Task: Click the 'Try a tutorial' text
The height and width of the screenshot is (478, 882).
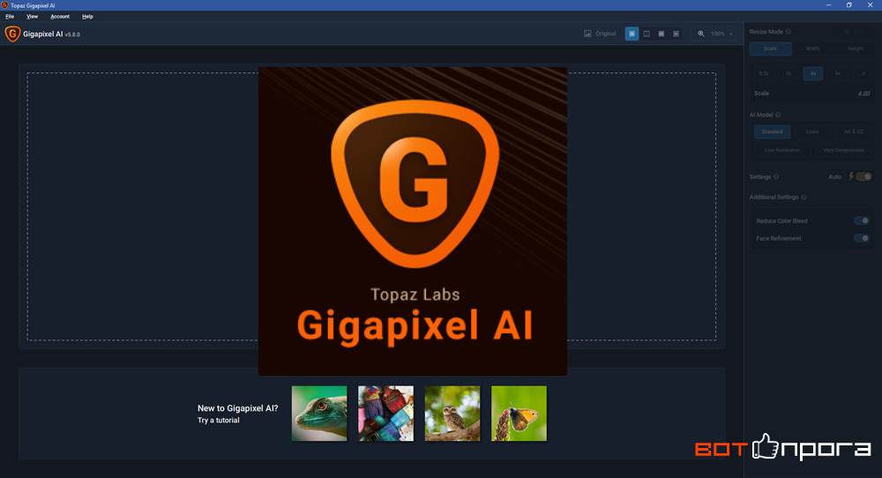Action: pyautogui.click(x=218, y=420)
